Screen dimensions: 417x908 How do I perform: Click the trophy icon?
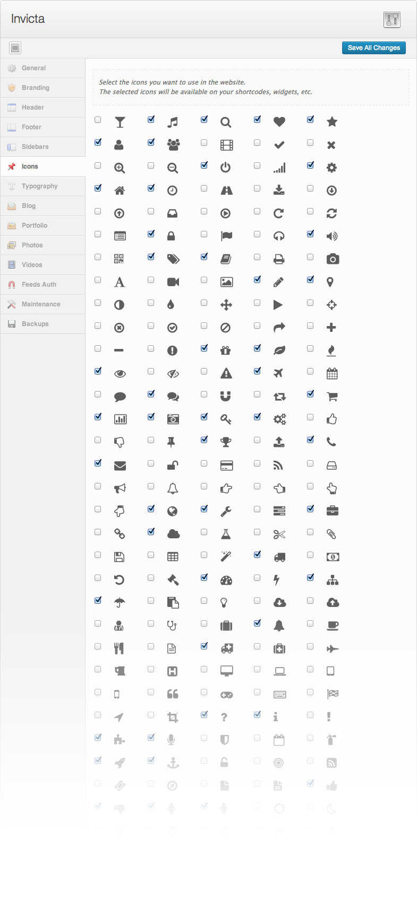[226, 441]
